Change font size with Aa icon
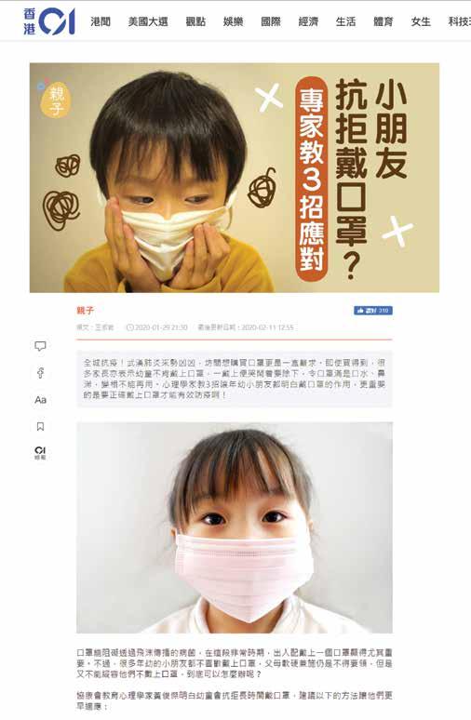This screenshot has height=720, width=471. tap(40, 400)
